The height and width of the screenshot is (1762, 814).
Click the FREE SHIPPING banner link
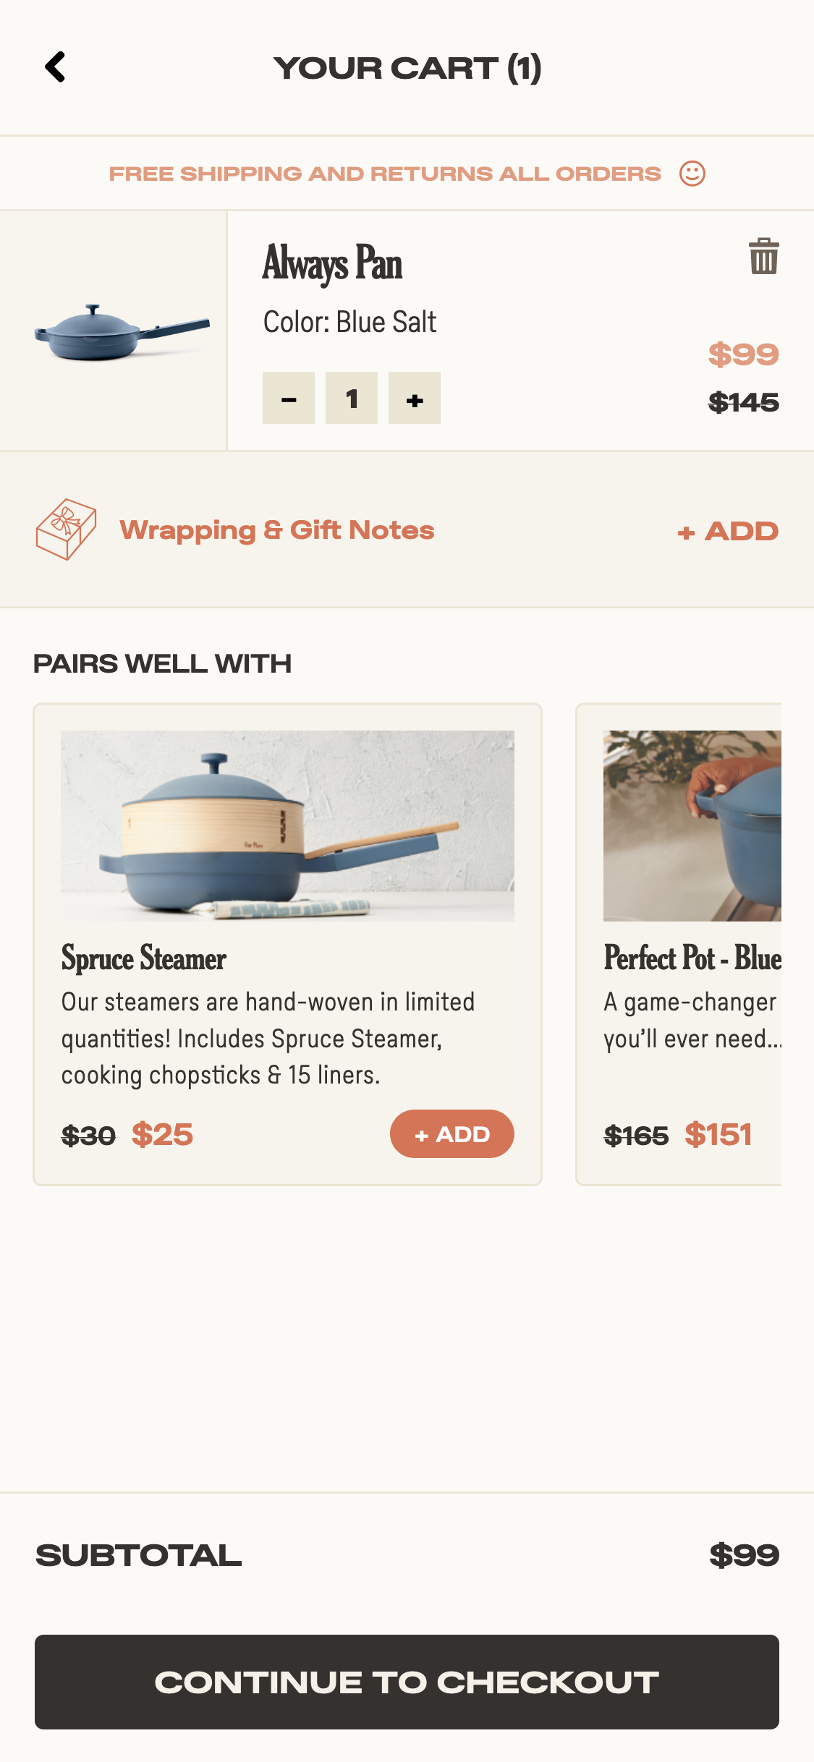(385, 173)
